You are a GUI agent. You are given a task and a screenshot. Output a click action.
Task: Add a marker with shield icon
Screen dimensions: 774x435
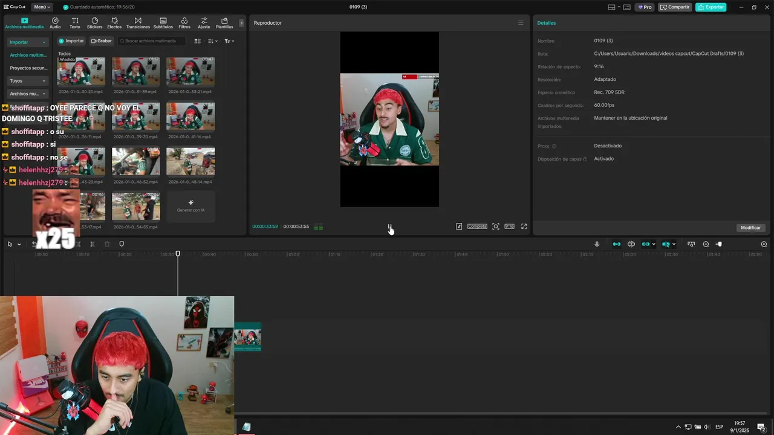tap(122, 244)
